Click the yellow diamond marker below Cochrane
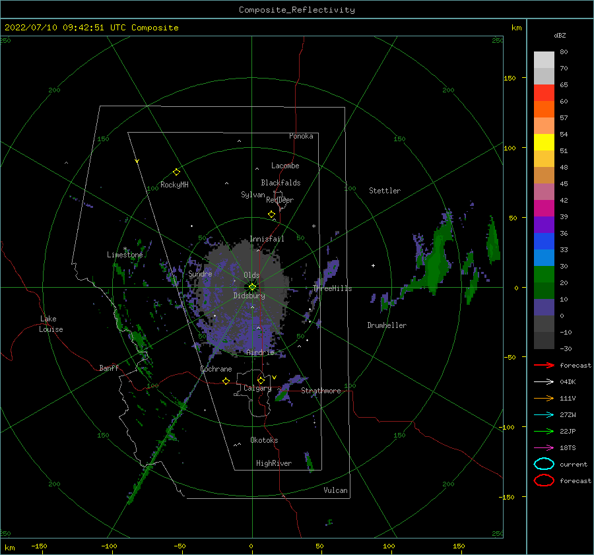594x555 pixels. pyautogui.click(x=226, y=381)
